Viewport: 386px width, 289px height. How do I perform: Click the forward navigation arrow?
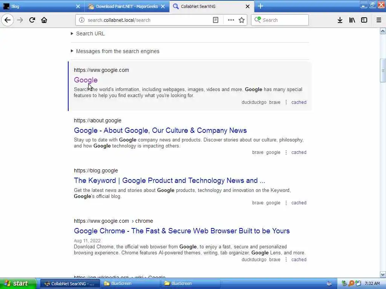pos(20,20)
